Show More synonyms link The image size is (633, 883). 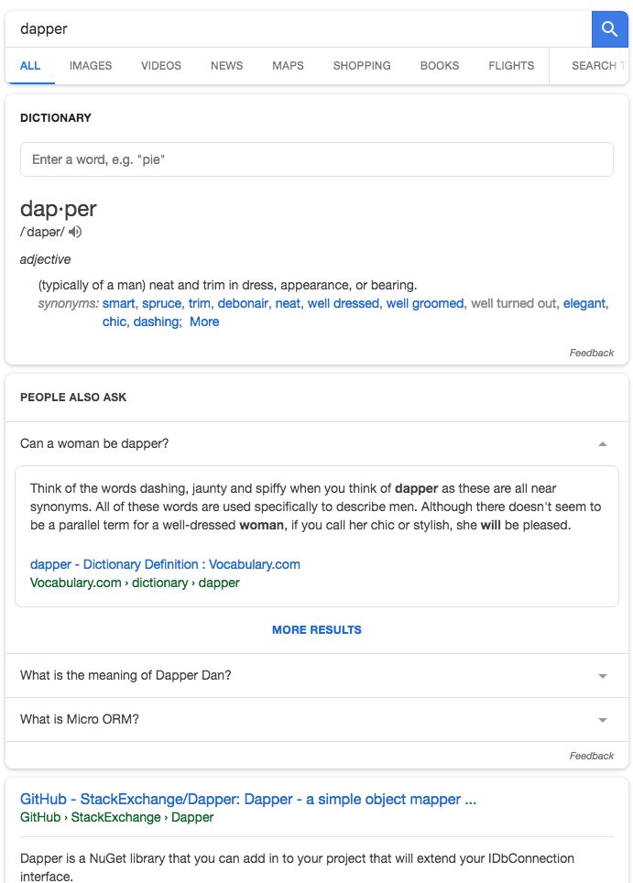coord(204,322)
